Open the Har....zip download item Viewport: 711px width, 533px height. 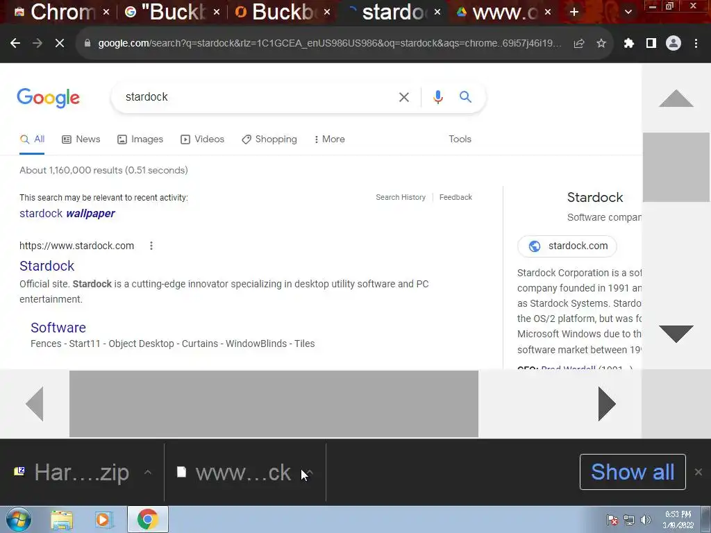click(x=72, y=473)
